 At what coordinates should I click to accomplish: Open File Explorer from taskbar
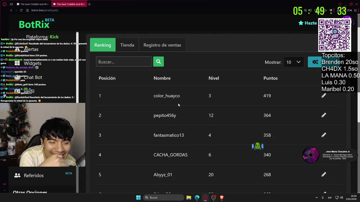point(189,198)
